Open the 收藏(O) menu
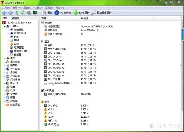184x132 pixels. 38,8
